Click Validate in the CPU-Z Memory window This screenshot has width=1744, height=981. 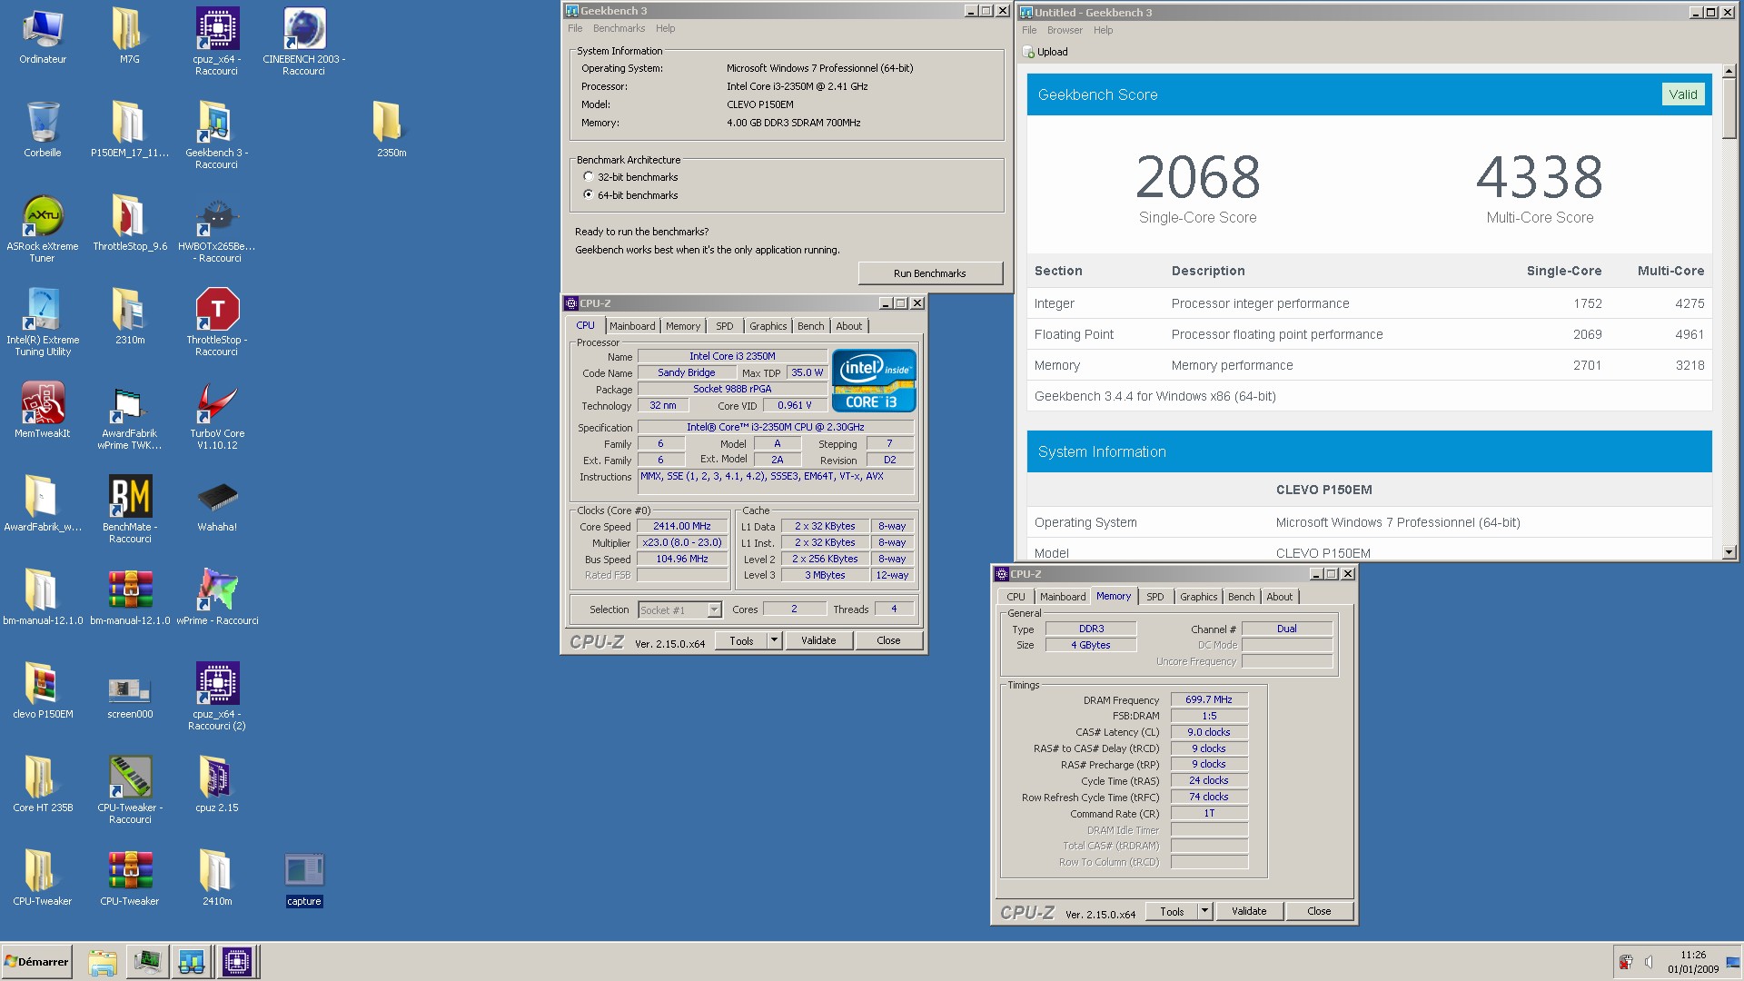[1249, 911]
